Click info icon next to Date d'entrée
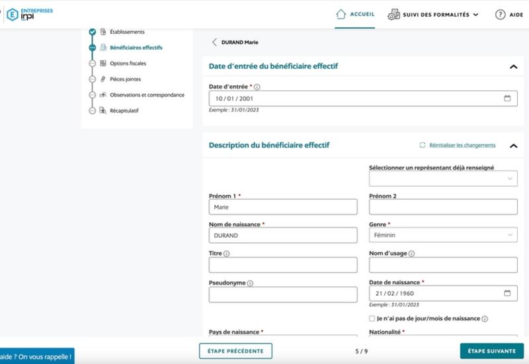529x364 pixels. 257,87
